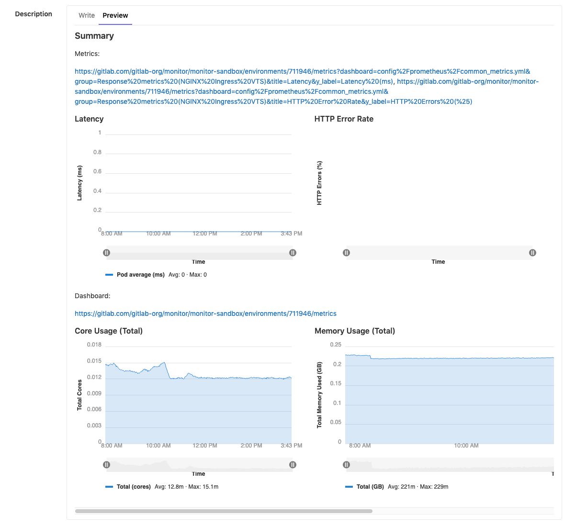This screenshot has height=526, width=564.
Task: Toggle the Total (GB) legend entry
Action: pos(369,486)
